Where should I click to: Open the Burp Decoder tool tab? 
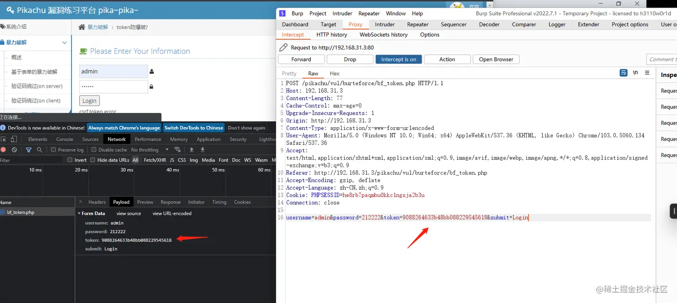(x=489, y=24)
